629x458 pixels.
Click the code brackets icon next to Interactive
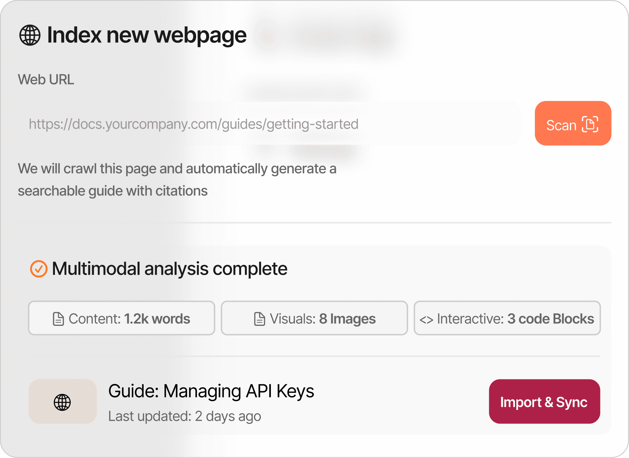[x=426, y=320]
